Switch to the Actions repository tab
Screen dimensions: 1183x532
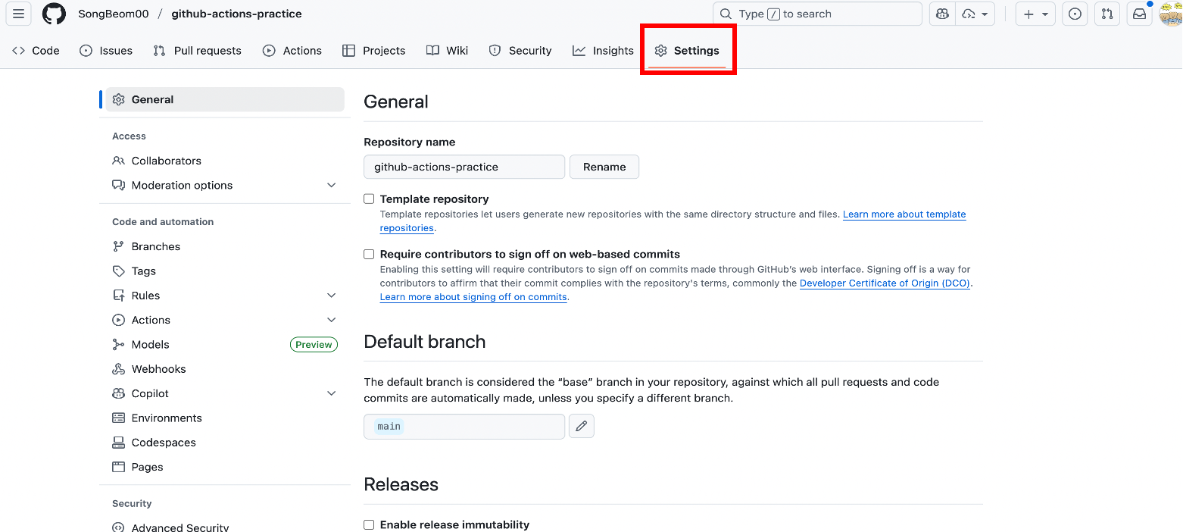292,51
